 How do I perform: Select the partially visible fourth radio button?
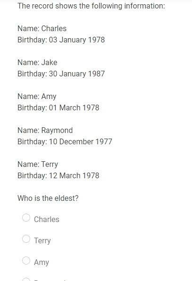coord(26,280)
